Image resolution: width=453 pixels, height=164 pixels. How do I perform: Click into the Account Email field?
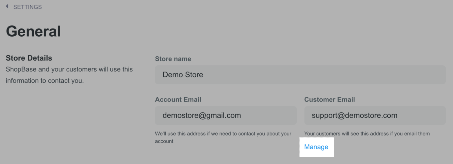pos(226,115)
